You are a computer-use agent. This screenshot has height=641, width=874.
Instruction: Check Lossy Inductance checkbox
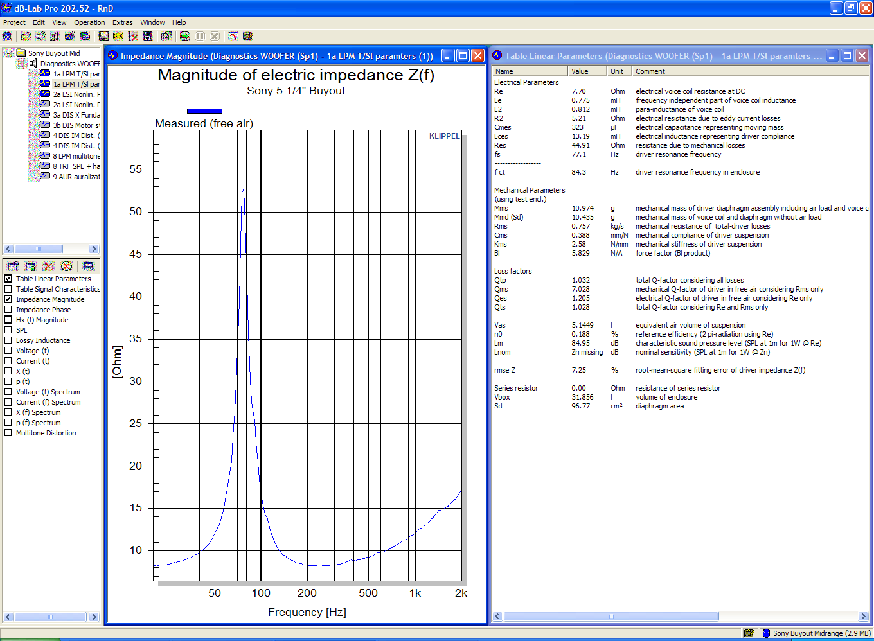8,340
